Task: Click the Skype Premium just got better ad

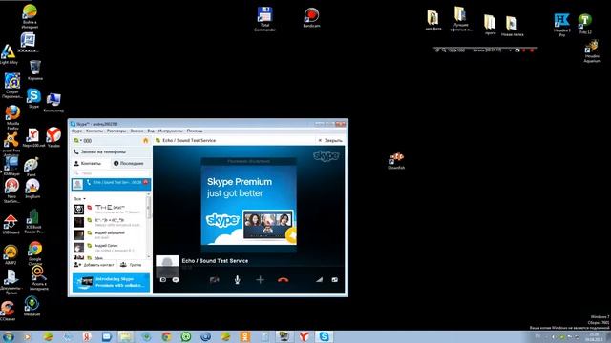Action: (x=248, y=206)
